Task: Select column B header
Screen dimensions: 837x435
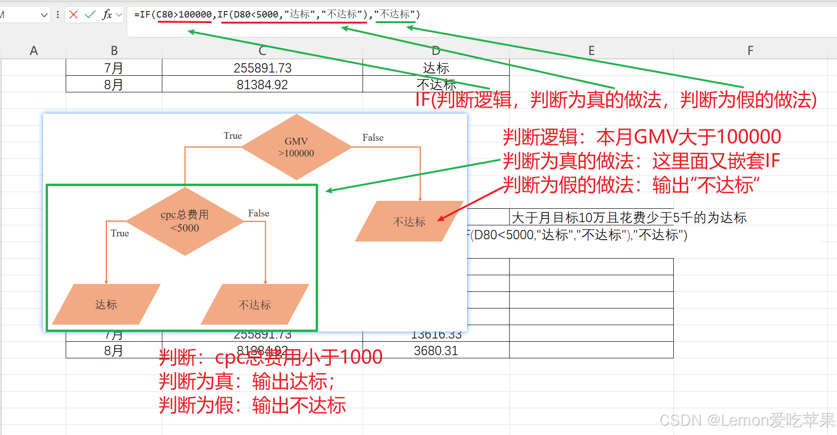Action: [x=114, y=51]
